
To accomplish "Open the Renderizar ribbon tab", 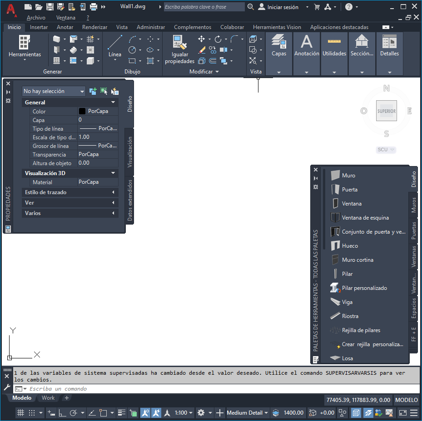I will click(95, 27).
